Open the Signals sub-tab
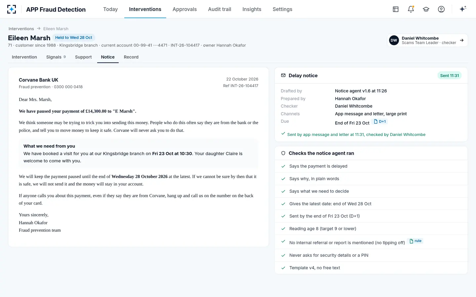The width and height of the screenshot is (476, 297). pos(56,57)
